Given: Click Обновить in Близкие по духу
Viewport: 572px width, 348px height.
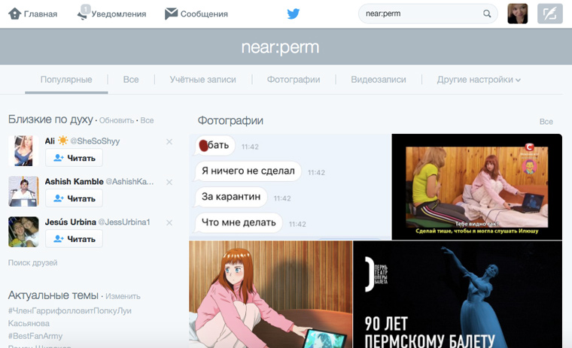Looking at the screenshot, I should tap(117, 120).
